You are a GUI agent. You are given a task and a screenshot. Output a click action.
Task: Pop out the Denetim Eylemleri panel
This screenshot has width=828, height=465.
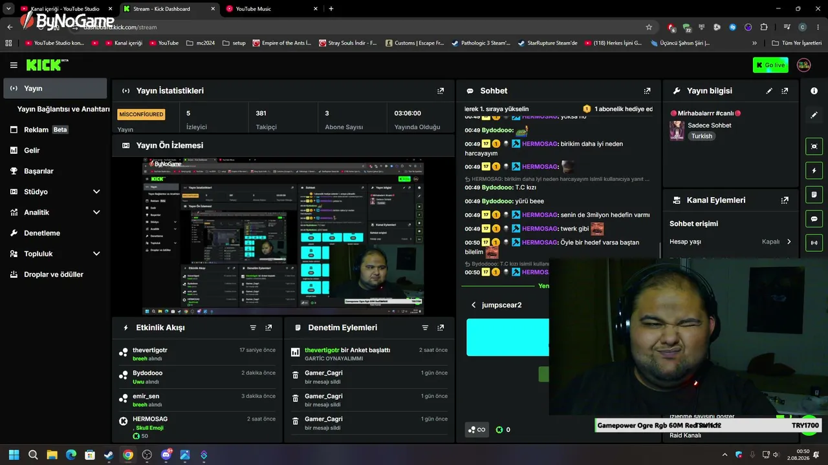[x=441, y=327]
